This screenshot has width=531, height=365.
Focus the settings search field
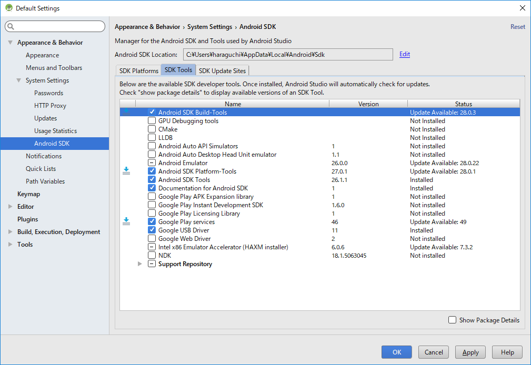(x=55, y=26)
